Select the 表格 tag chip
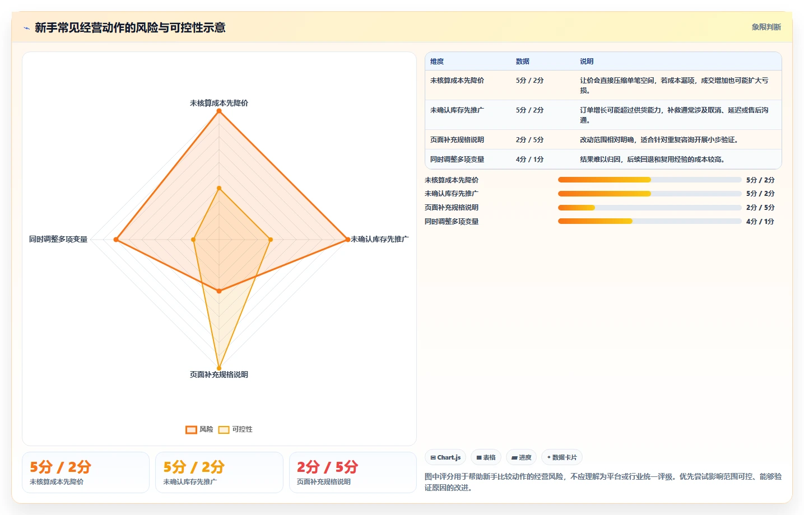This screenshot has height=515, width=804. click(x=486, y=457)
